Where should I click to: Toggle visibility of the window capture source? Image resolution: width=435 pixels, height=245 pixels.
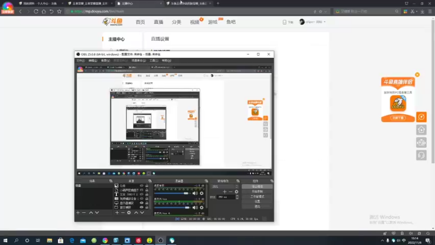[x=141, y=207]
